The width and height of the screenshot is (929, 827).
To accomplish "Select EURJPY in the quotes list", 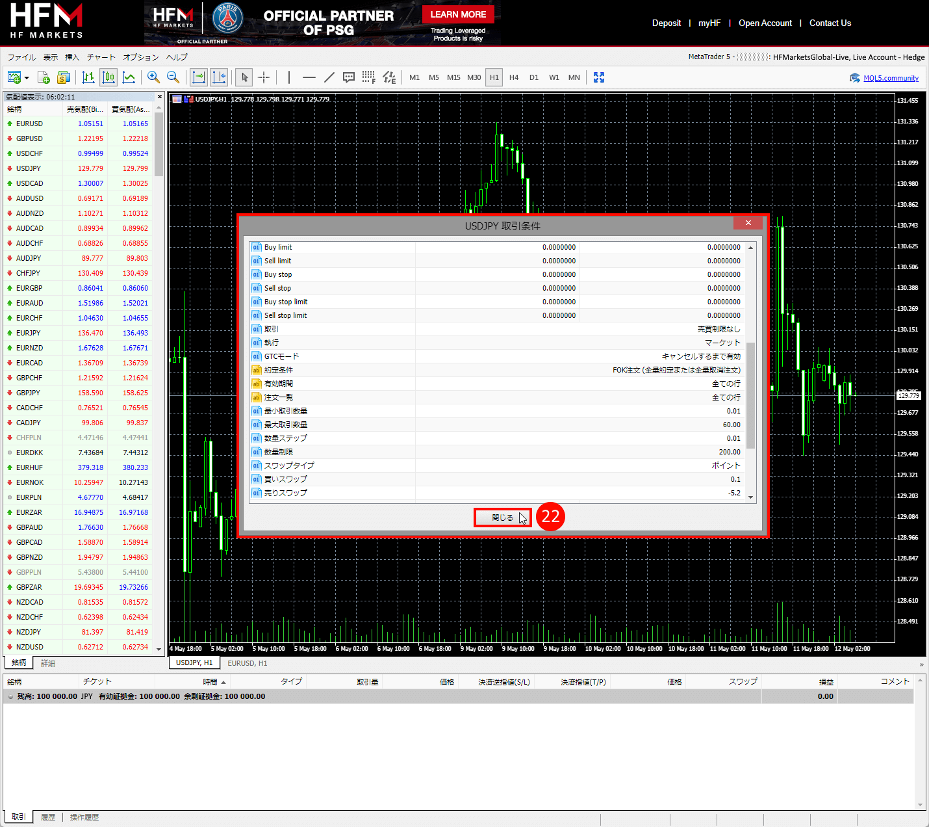I will click(x=28, y=333).
